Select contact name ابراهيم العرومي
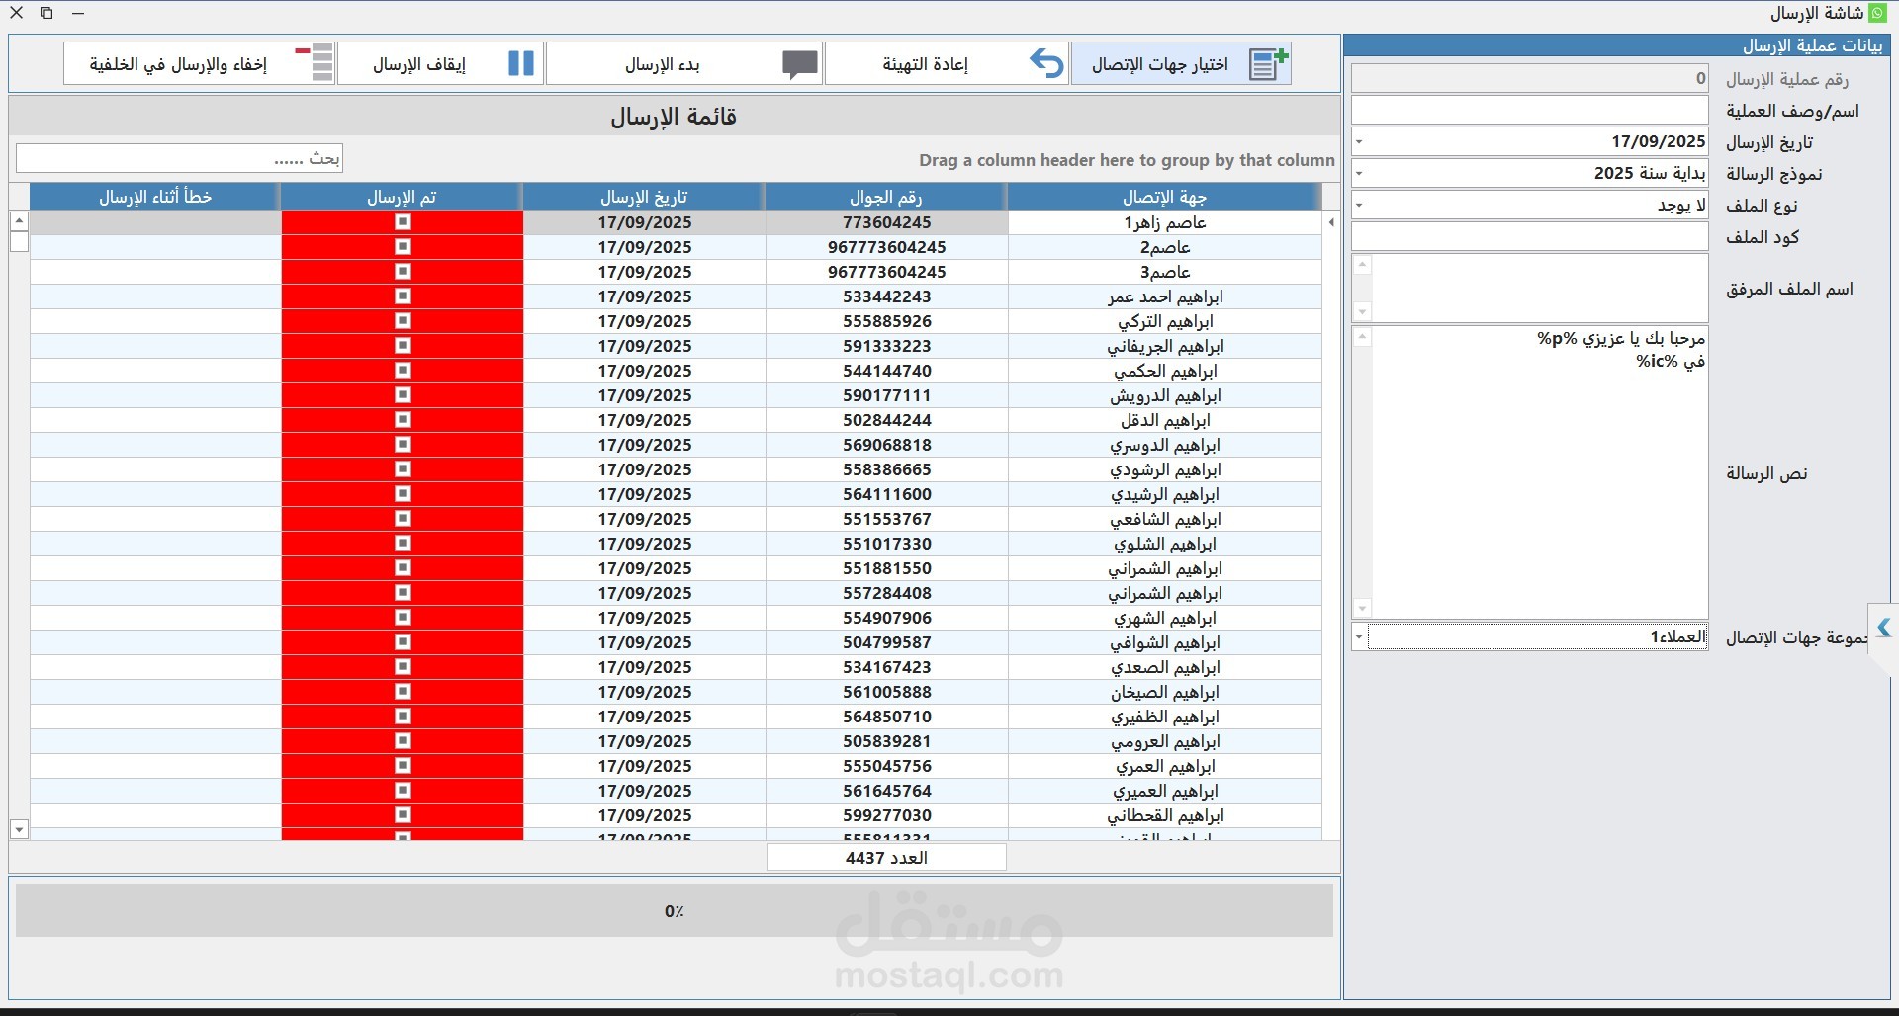Image resolution: width=1899 pixels, height=1016 pixels. pos(1165,741)
